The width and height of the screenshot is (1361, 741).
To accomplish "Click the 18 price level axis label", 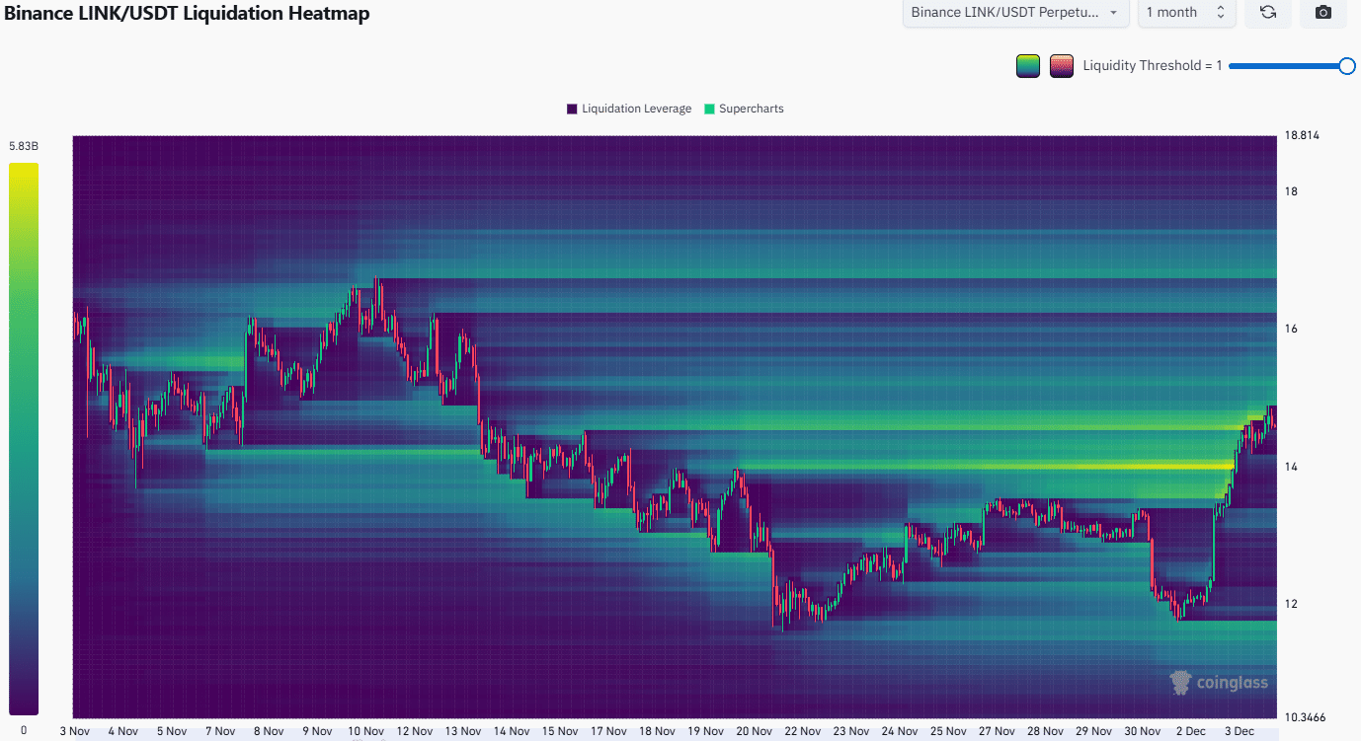I will (1290, 191).
